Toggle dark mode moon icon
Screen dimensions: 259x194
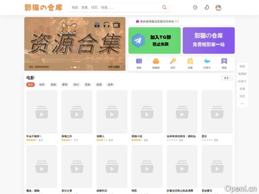pos(207,7)
